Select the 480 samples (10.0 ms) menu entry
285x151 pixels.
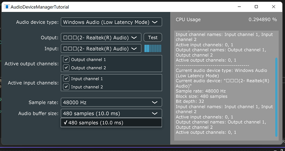tap(111, 123)
